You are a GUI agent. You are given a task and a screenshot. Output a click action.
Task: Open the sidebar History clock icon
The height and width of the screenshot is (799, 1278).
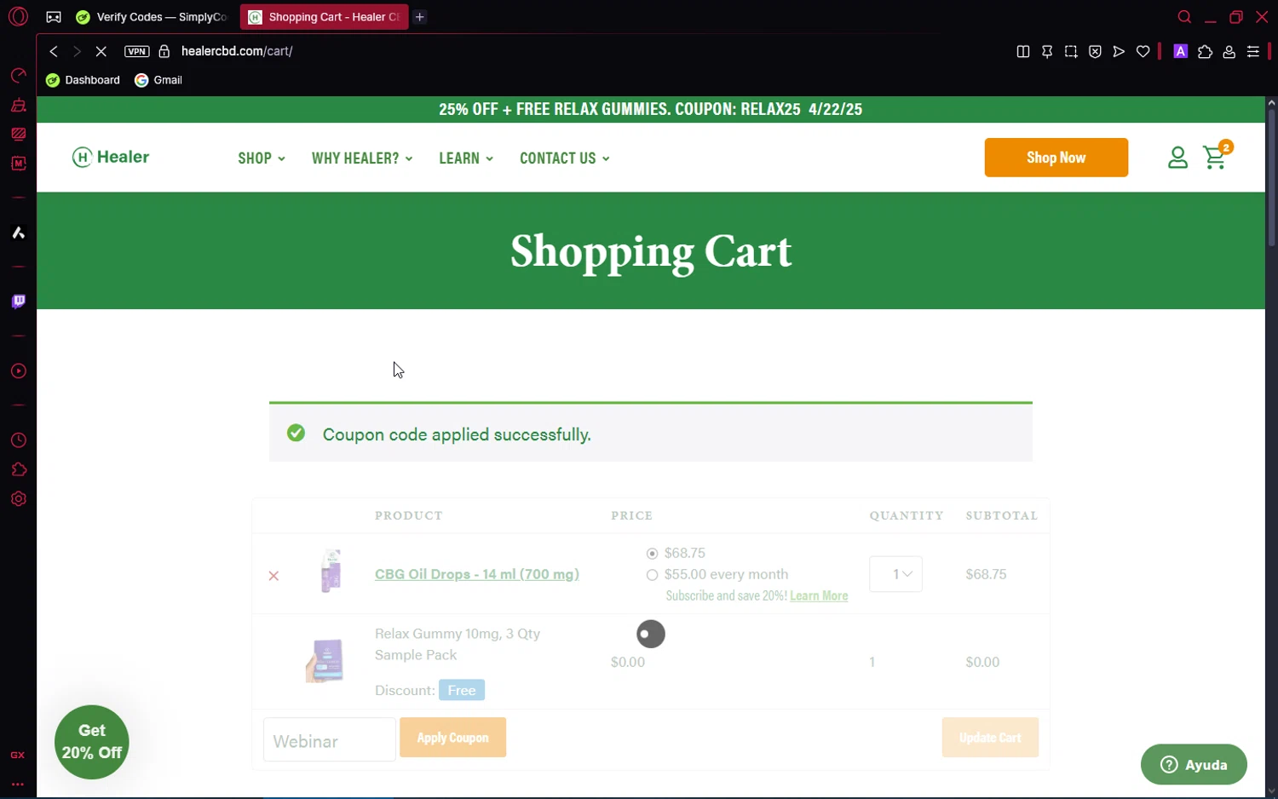coord(19,440)
